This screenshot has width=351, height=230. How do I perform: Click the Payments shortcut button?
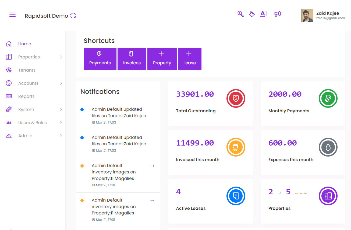point(100,59)
